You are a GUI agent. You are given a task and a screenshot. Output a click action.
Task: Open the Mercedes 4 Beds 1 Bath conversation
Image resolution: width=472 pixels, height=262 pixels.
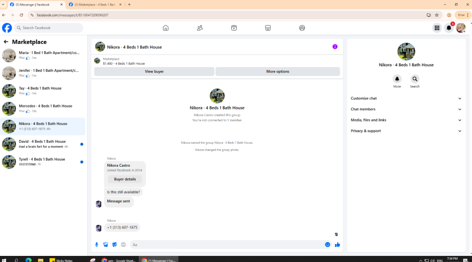[x=43, y=108]
